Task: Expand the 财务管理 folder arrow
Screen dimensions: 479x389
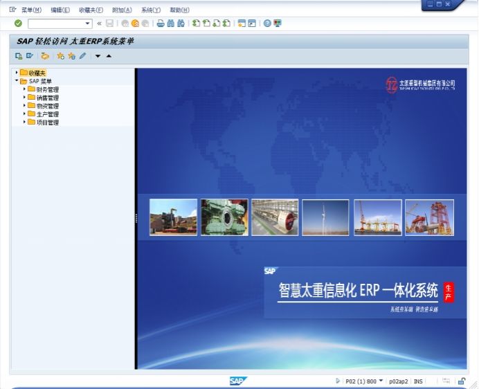Action: [x=24, y=89]
